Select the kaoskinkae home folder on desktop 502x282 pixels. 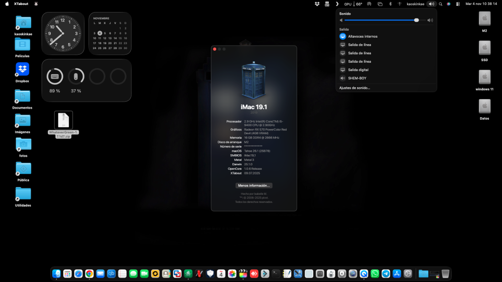[x=24, y=23]
